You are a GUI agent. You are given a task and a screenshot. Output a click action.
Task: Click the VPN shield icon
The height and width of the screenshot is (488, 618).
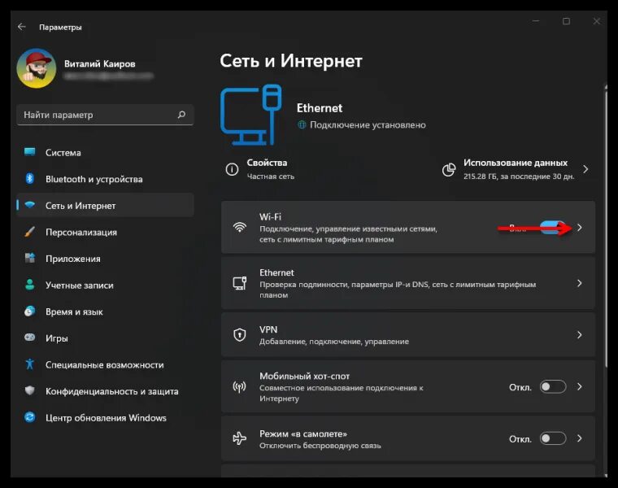240,334
